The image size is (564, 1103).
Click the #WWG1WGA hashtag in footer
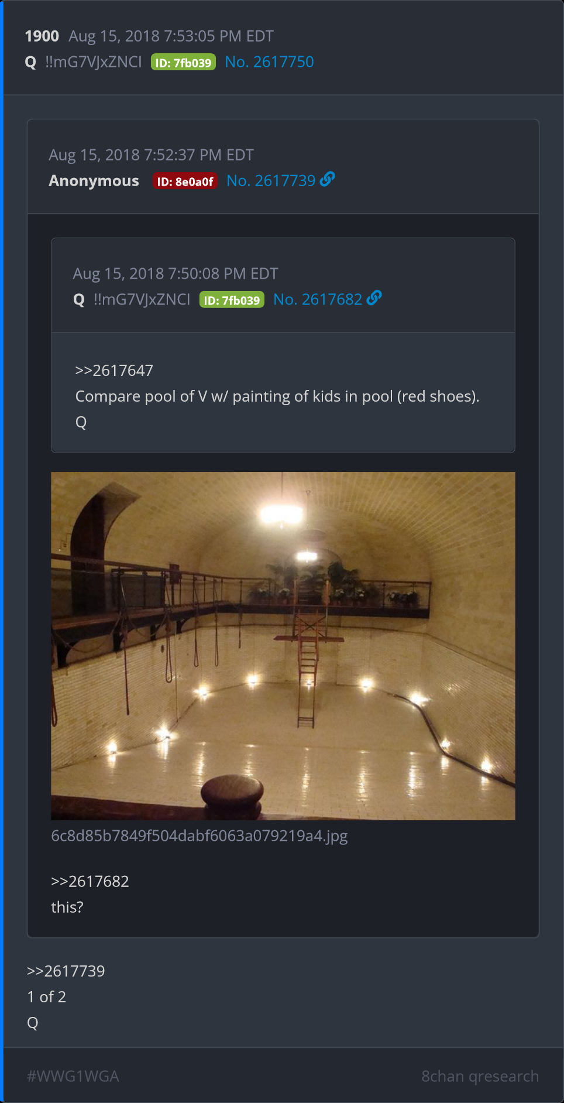(73, 1076)
